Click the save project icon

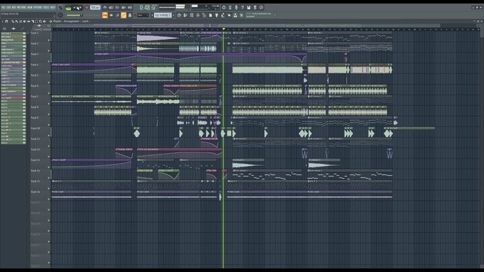click(x=249, y=7)
